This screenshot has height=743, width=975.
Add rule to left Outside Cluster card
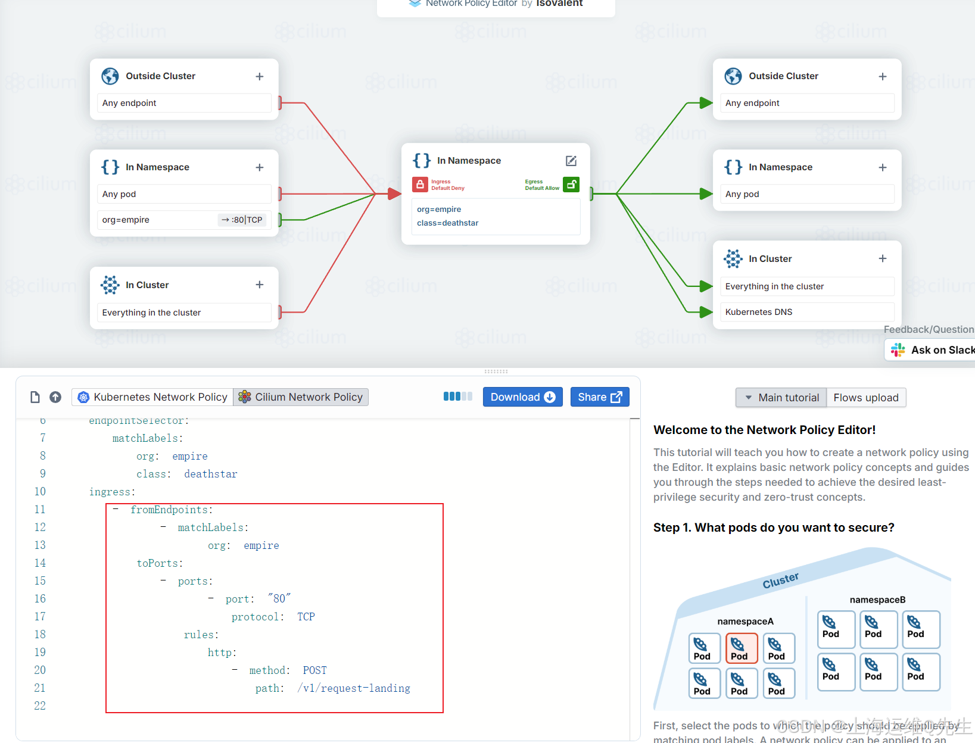(x=260, y=76)
